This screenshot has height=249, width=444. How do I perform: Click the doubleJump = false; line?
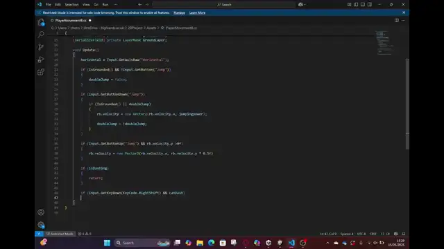pyautogui.click(x=108, y=80)
